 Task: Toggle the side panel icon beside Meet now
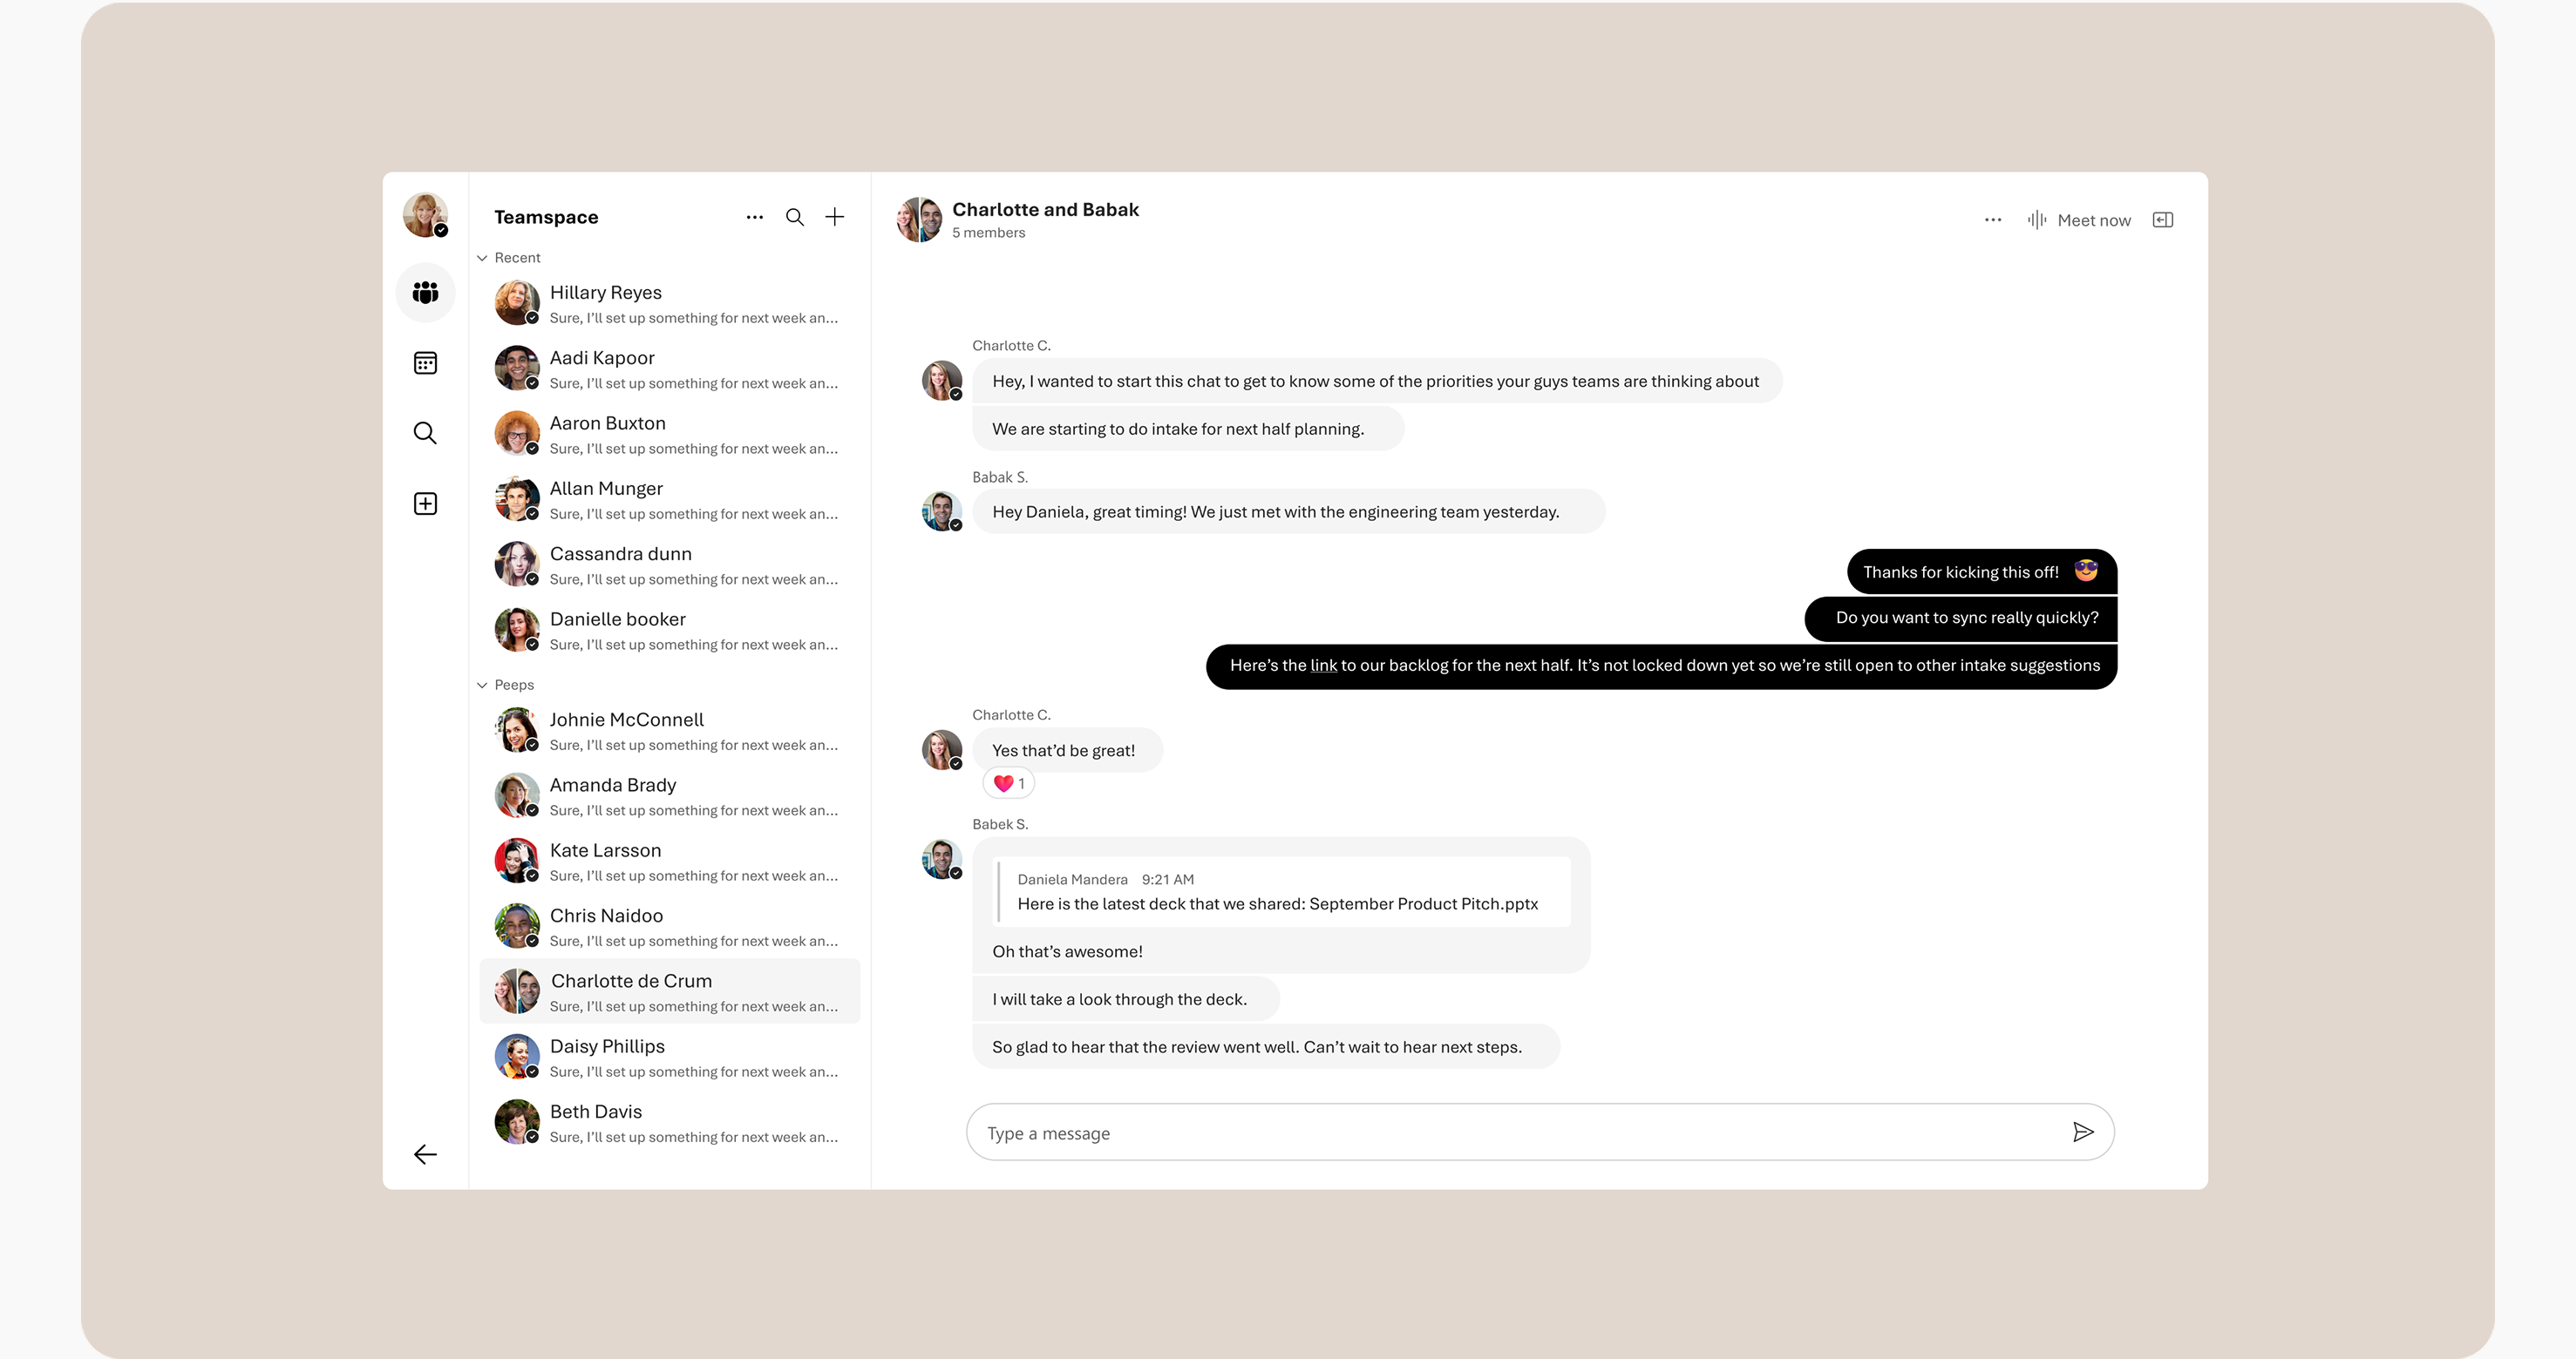click(2163, 220)
